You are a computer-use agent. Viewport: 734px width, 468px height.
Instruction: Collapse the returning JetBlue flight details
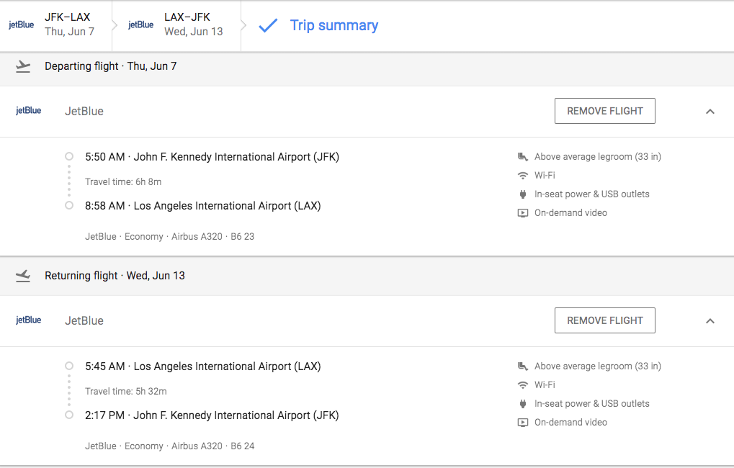point(710,321)
